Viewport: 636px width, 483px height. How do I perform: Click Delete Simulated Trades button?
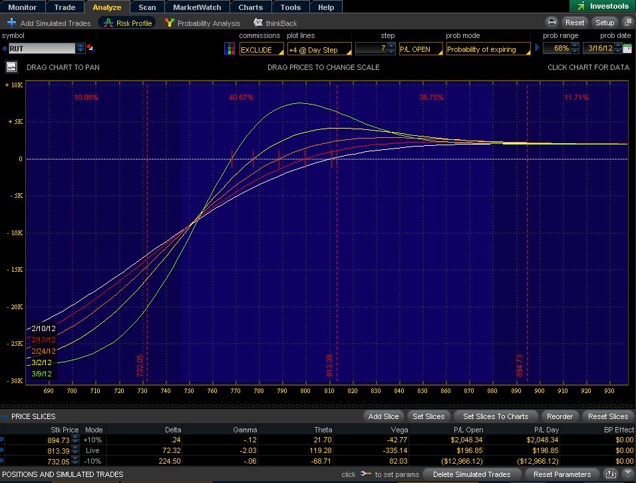tap(472, 474)
